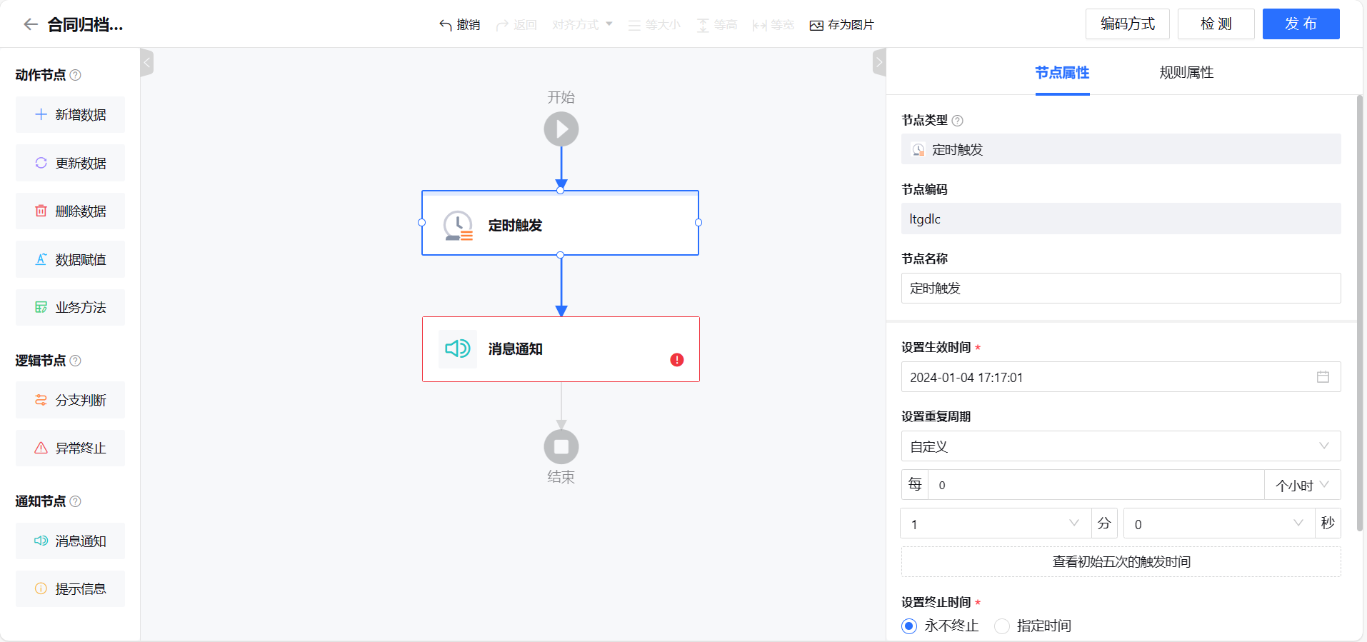Focus the 节点名称 input field

pyautogui.click(x=1121, y=288)
